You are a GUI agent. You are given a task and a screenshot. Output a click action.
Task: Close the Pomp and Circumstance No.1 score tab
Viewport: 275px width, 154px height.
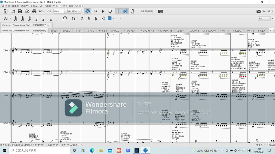48,25
